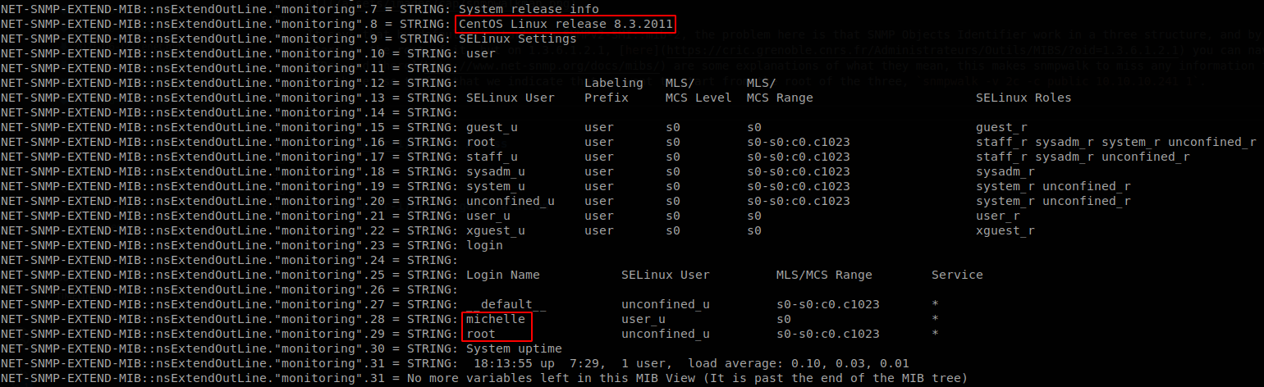Click the 'SELinux Roles' column header
Screen dimensions: 1264x387
pyautogui.click(x=1024, y=98)
